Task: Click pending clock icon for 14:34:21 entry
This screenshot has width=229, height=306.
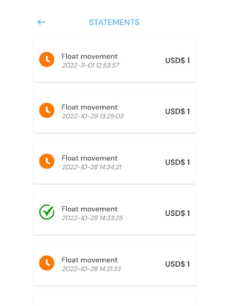Action: coord(47,161)
